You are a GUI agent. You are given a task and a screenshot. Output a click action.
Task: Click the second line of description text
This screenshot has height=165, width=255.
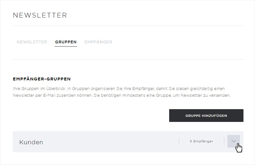click(x=122, y=95)
